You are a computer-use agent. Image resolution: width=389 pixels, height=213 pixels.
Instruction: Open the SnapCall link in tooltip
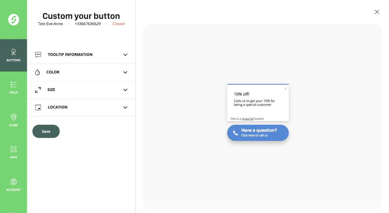pos(248,119)
